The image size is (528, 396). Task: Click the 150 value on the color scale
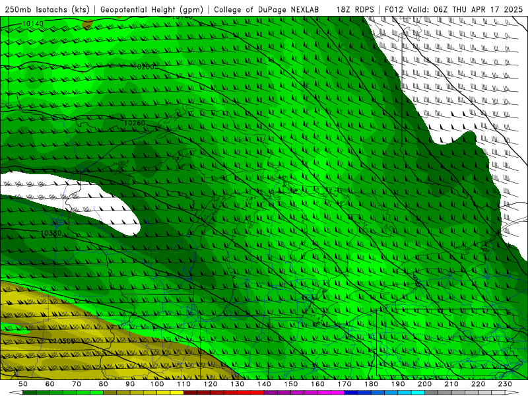click(291, 384)
